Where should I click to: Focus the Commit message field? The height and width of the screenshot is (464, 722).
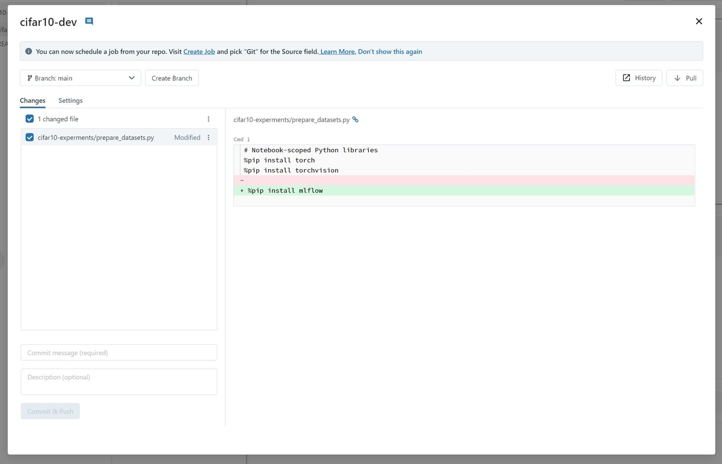pyautogui.click(x=119, y=353)
